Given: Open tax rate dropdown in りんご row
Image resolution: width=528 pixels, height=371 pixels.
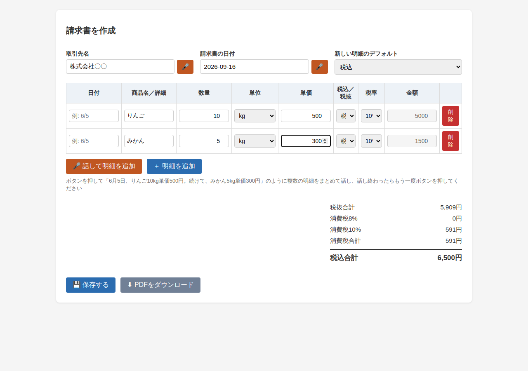Looking at the screenshot, I should [x=371, y=116].
